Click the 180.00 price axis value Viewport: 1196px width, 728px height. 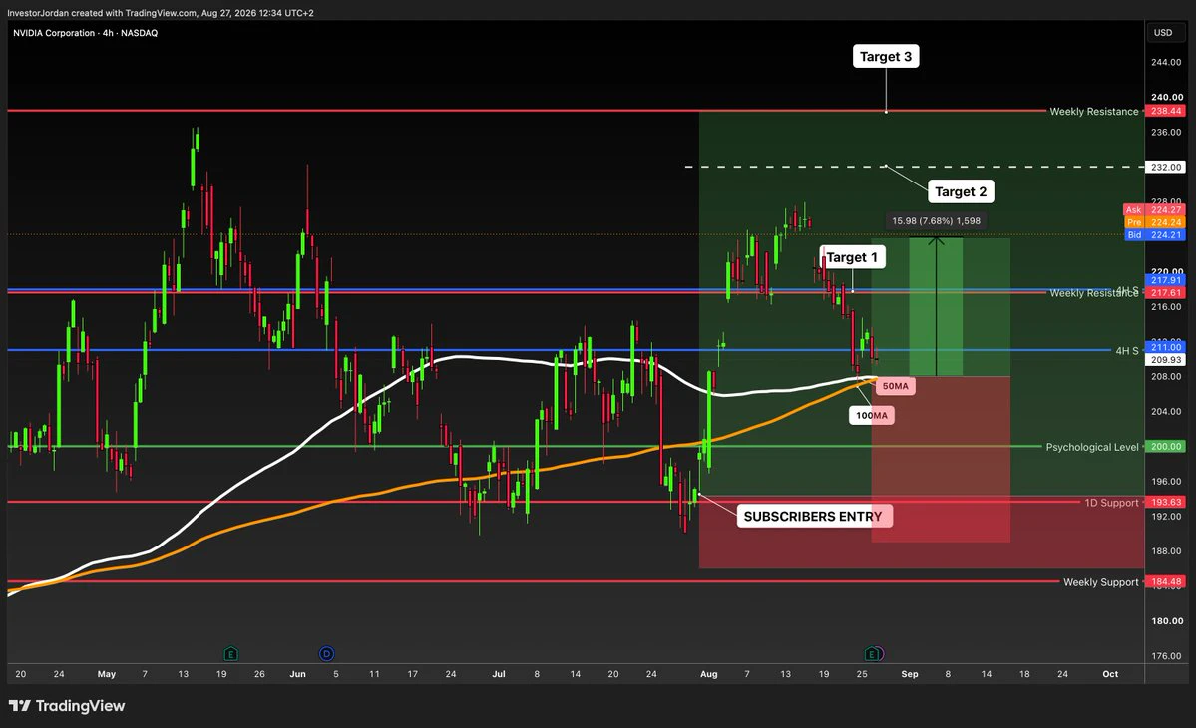click(x=1166, y=620)
